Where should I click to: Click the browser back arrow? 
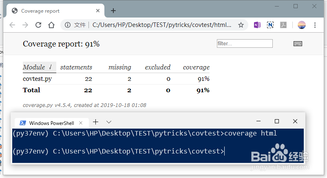(12, 25)
